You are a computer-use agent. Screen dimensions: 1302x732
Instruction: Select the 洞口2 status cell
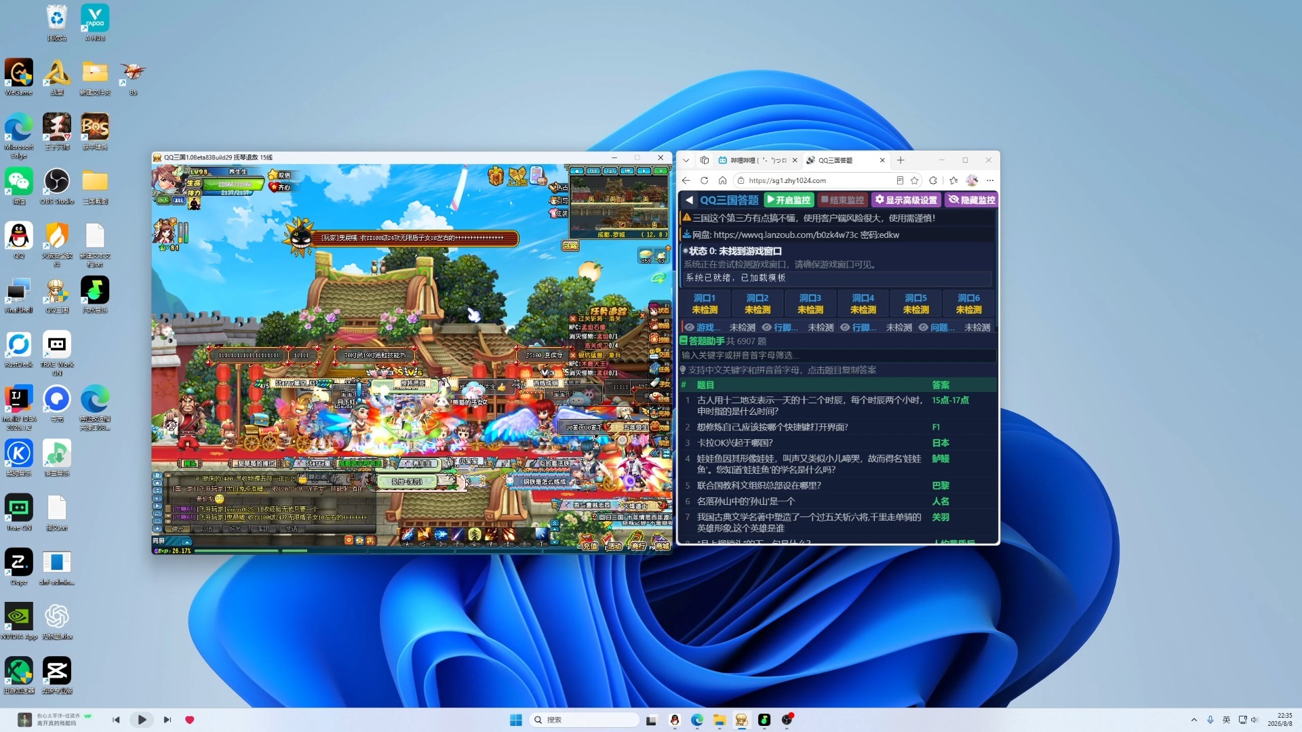(x=757, y=304)
